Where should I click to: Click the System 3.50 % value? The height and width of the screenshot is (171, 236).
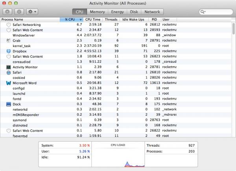pos(85,146)
